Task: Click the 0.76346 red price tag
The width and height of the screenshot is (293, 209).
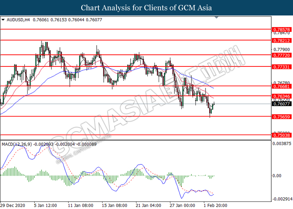Action: click(x=282, y=96)
